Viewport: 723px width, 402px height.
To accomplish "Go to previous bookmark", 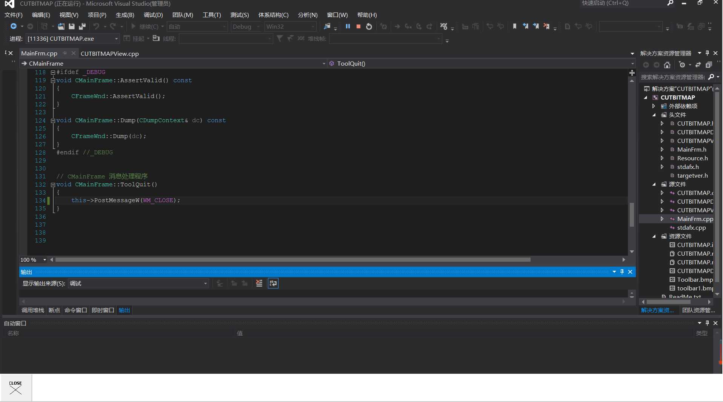I will [525, 26].
